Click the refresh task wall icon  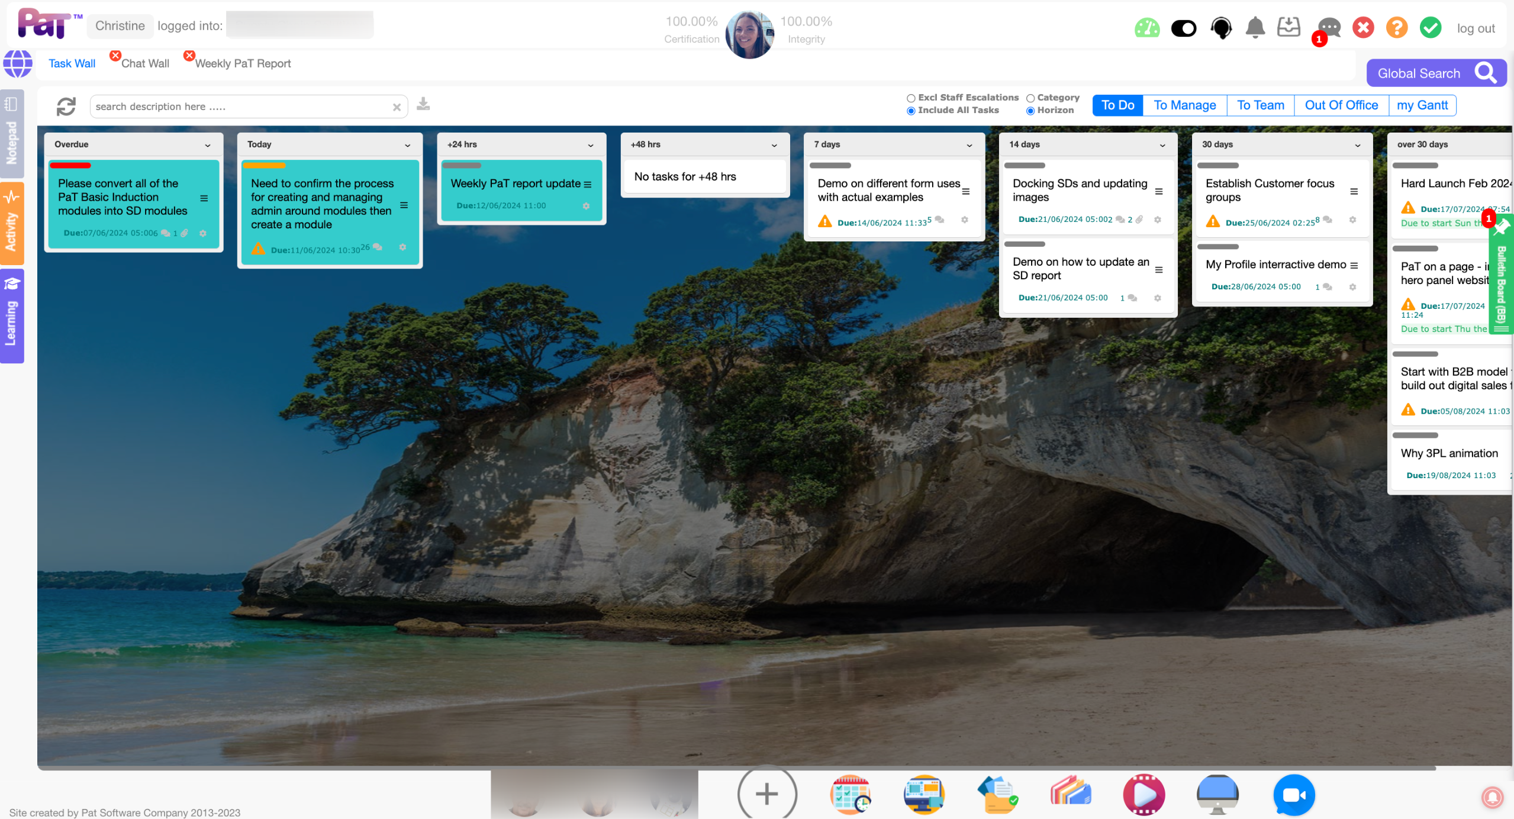pos(66,107)
